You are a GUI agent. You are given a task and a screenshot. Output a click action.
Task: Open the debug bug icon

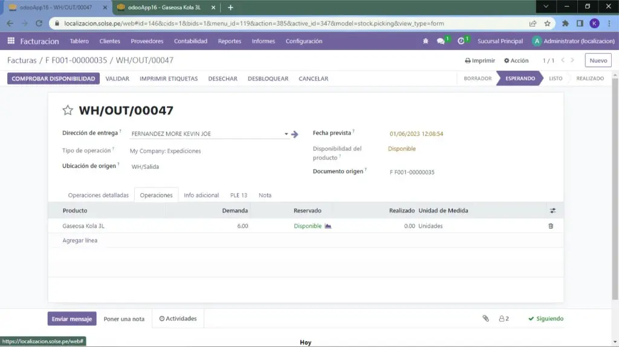pos(426,41)
